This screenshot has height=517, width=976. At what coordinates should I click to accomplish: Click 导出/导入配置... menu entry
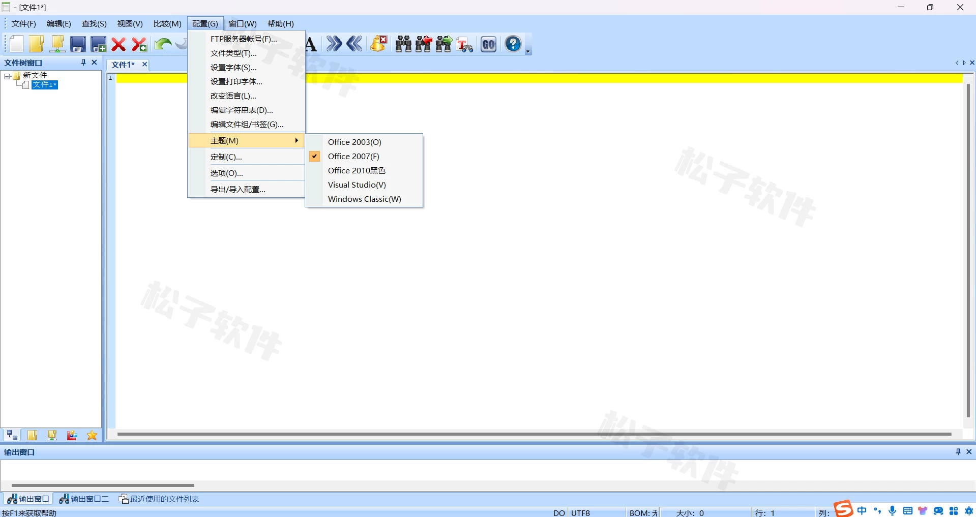pyautogui.click(x=247, y=189)
